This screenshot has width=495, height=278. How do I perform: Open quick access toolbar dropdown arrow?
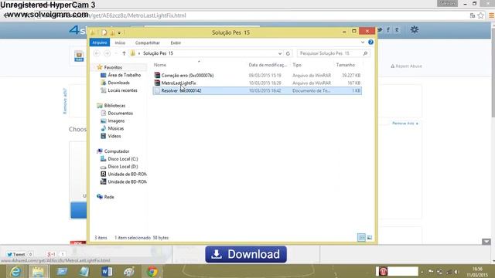coord(119,32)
